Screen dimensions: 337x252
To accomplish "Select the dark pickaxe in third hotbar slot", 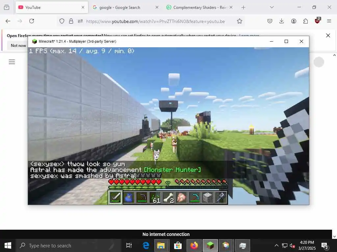I will tap(142, 197).
